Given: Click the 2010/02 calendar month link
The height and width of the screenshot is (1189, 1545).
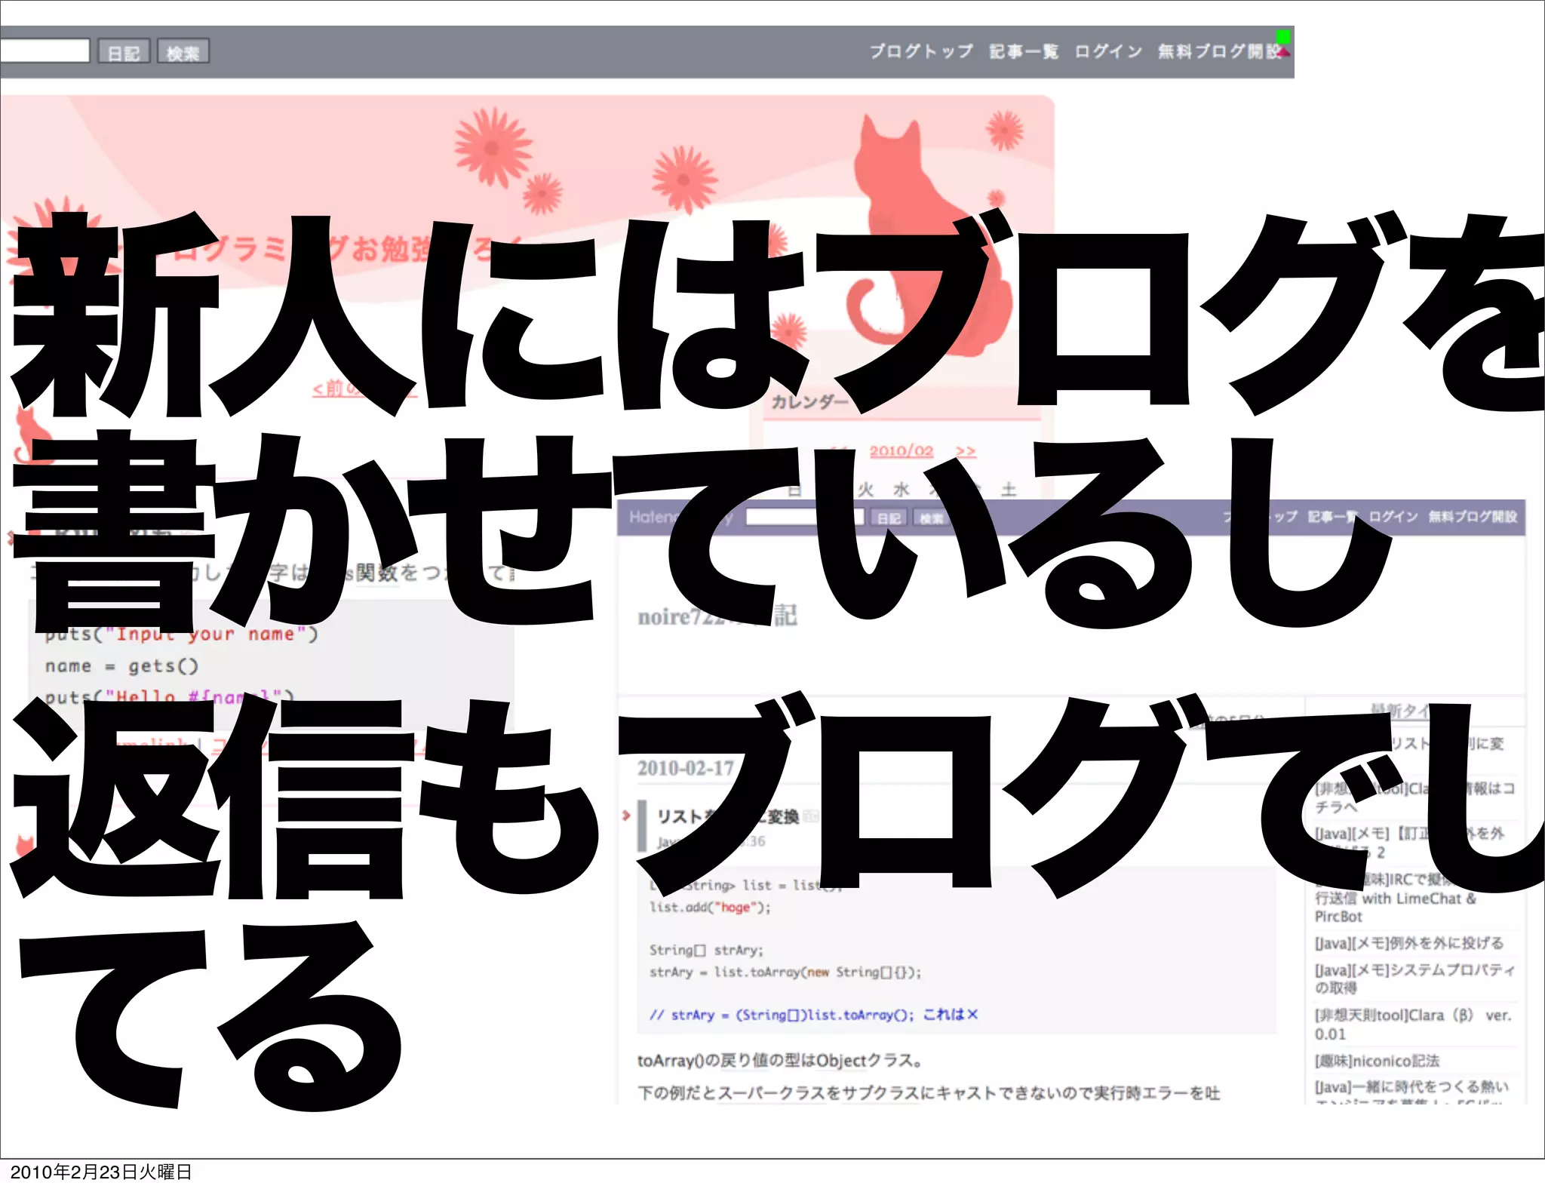Looking at the screenshot, I should pyautogui.click(x=901, y=451).
